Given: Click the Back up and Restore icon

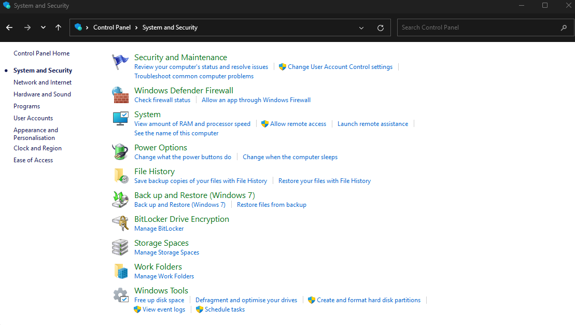Looking at the screenshot, I should coord(120,200).
